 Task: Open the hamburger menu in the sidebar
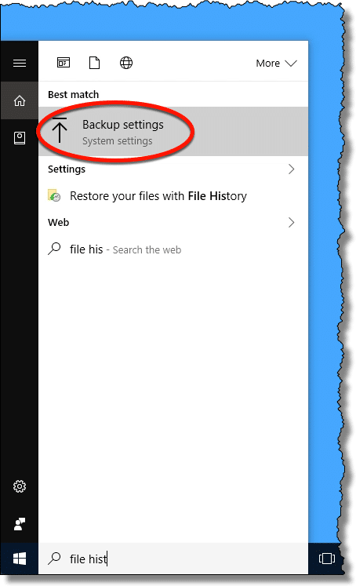point(20,63)
